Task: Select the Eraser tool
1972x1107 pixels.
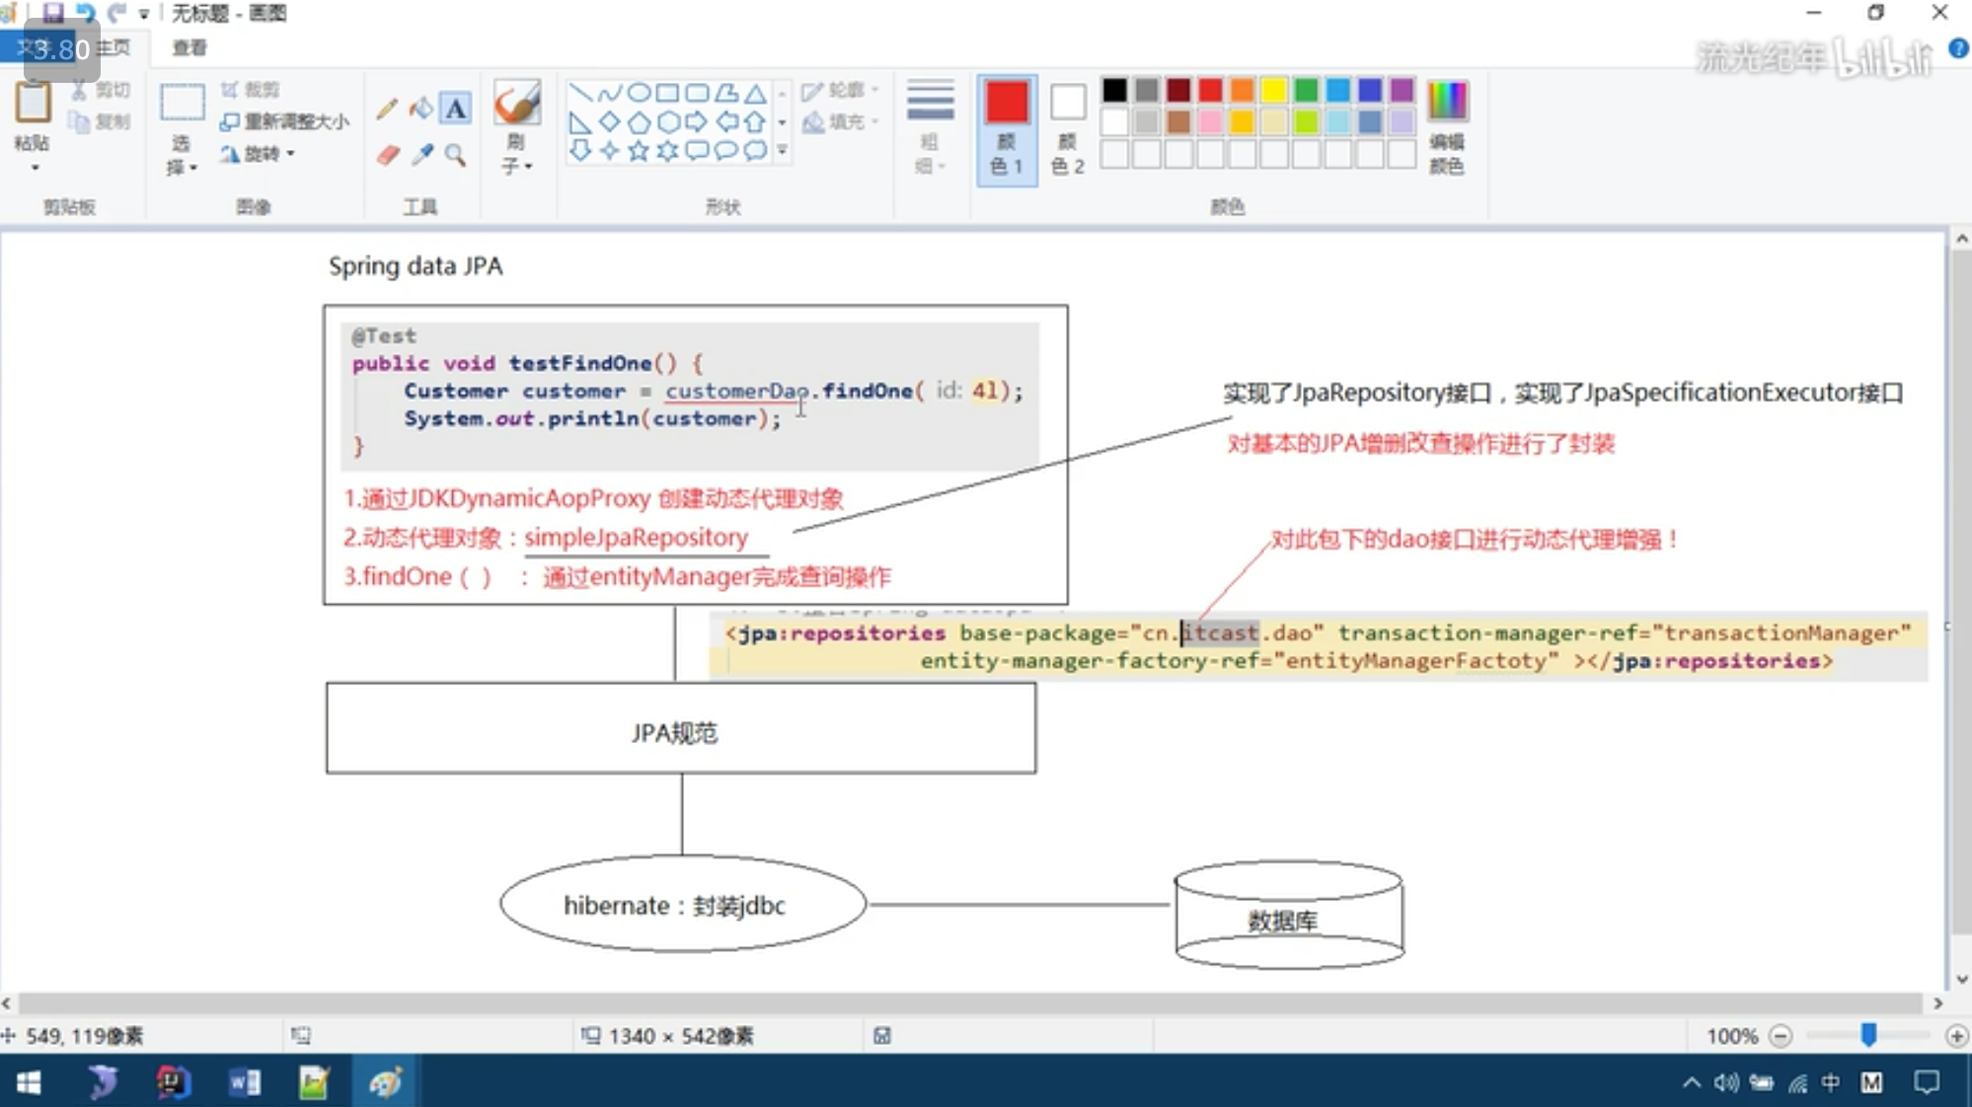Action: (388, 155)
